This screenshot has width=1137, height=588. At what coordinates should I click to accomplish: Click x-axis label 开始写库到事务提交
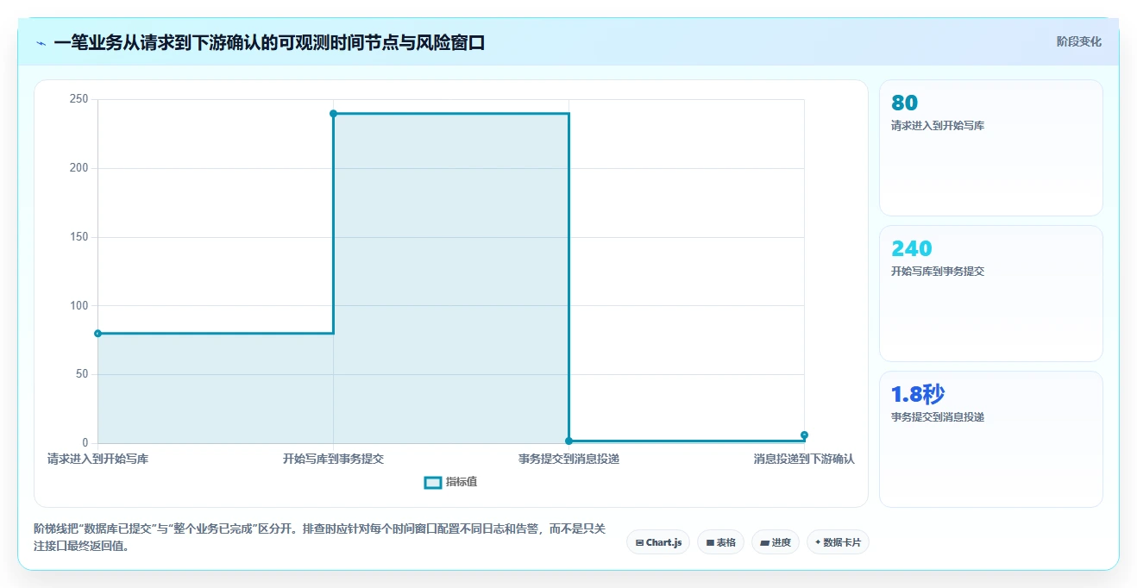pyautogui.click(x=333, y=459)
